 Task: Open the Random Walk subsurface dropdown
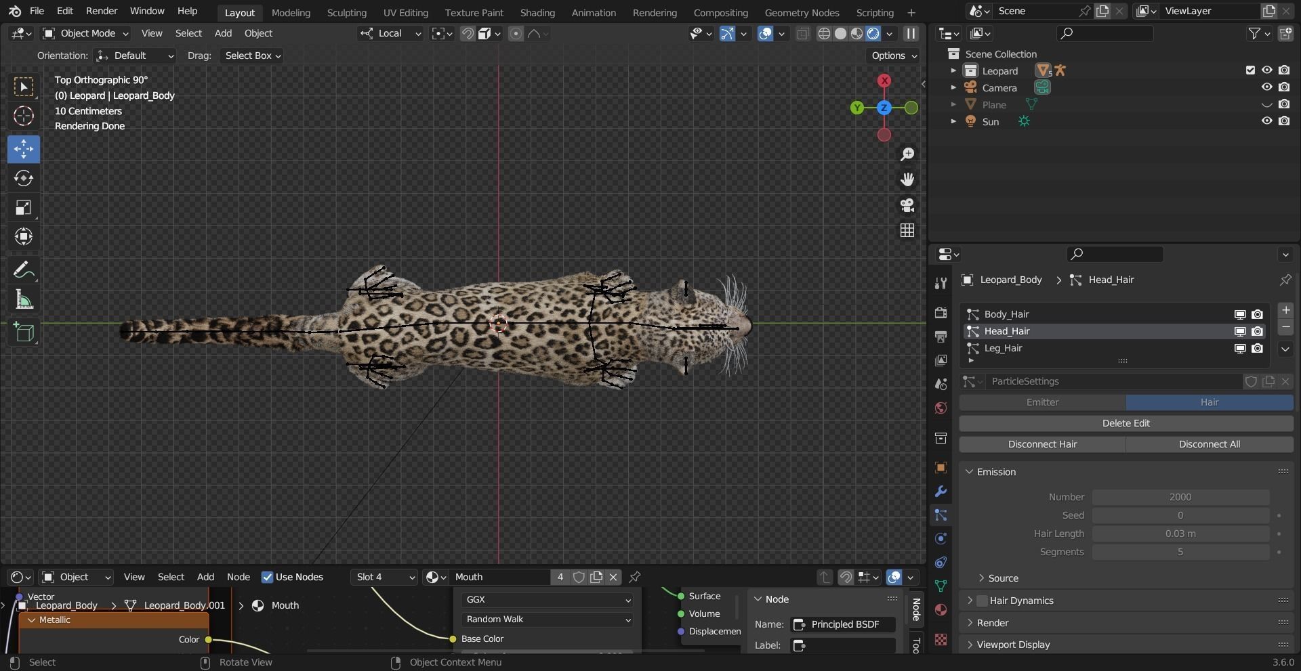pyautogui.click(x=548, y=620)
